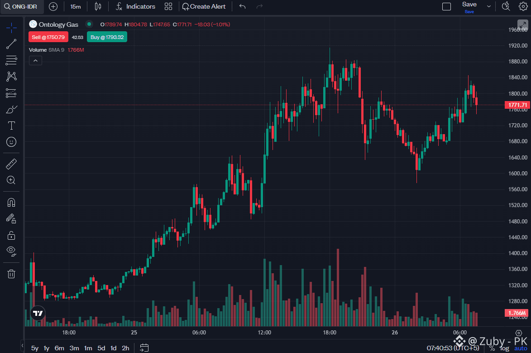Open the indicator templates grid icon
The height and width of the screenshot is (353, 531).
point(168,6)
